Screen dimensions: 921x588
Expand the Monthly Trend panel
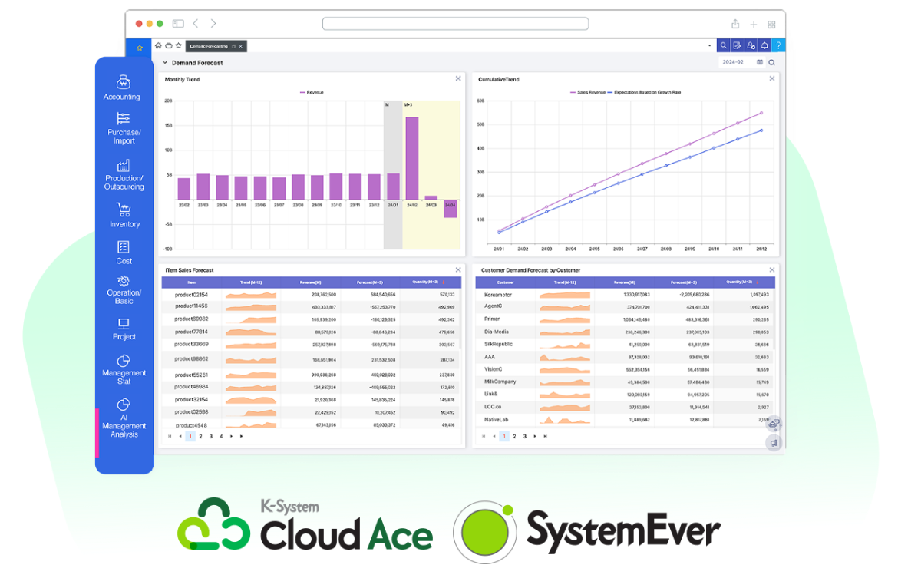[x=458, y=78]
